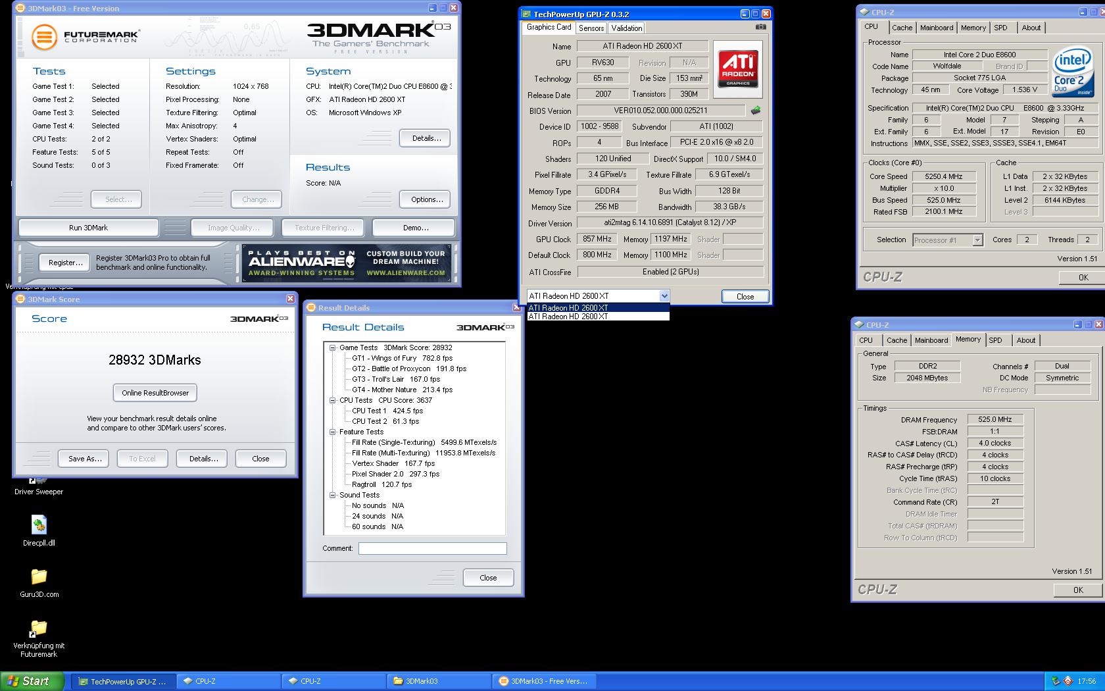1105x691 pixels.
Task: Click the BIOS Version text field in GPU-Z
Action: 660,111
